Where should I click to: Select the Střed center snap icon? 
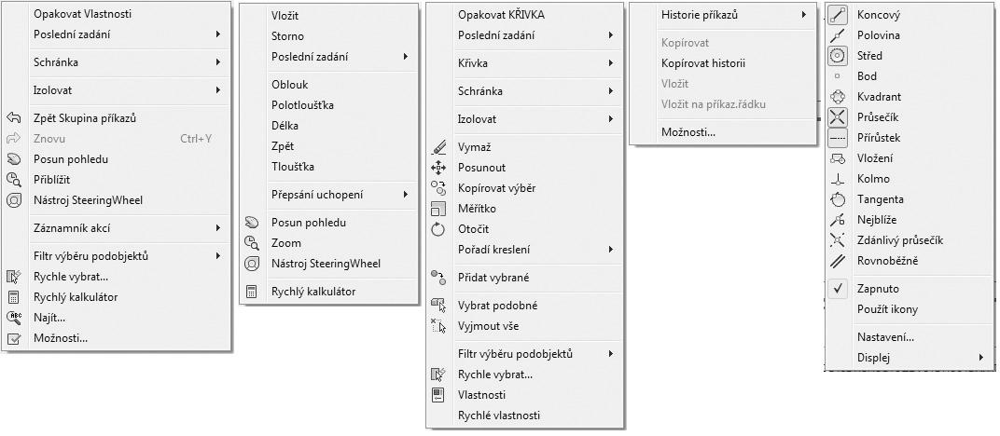(838, 56)
